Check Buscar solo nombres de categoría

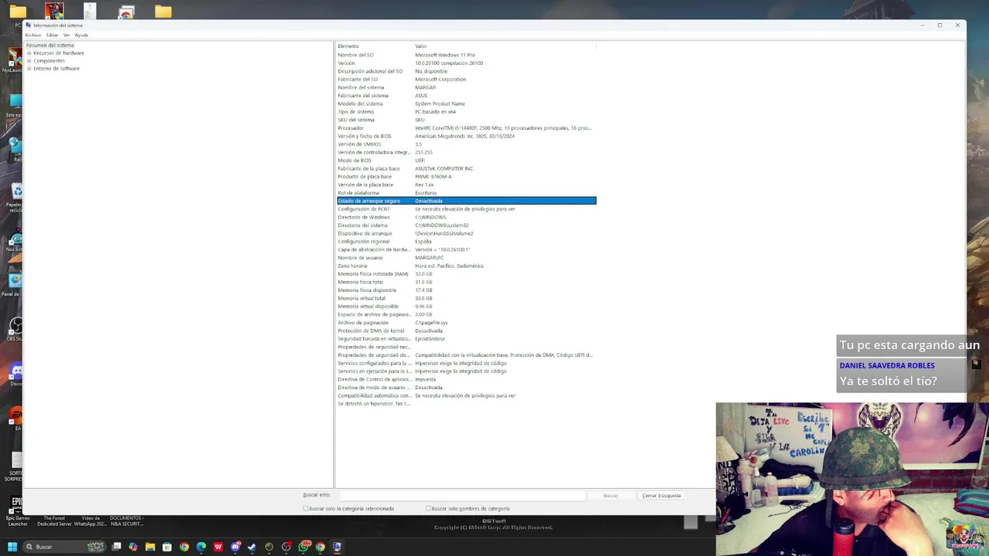point(428,509)
